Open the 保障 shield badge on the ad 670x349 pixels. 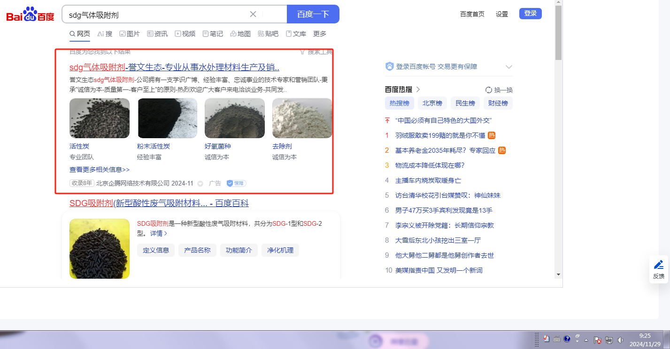[236, 183]
